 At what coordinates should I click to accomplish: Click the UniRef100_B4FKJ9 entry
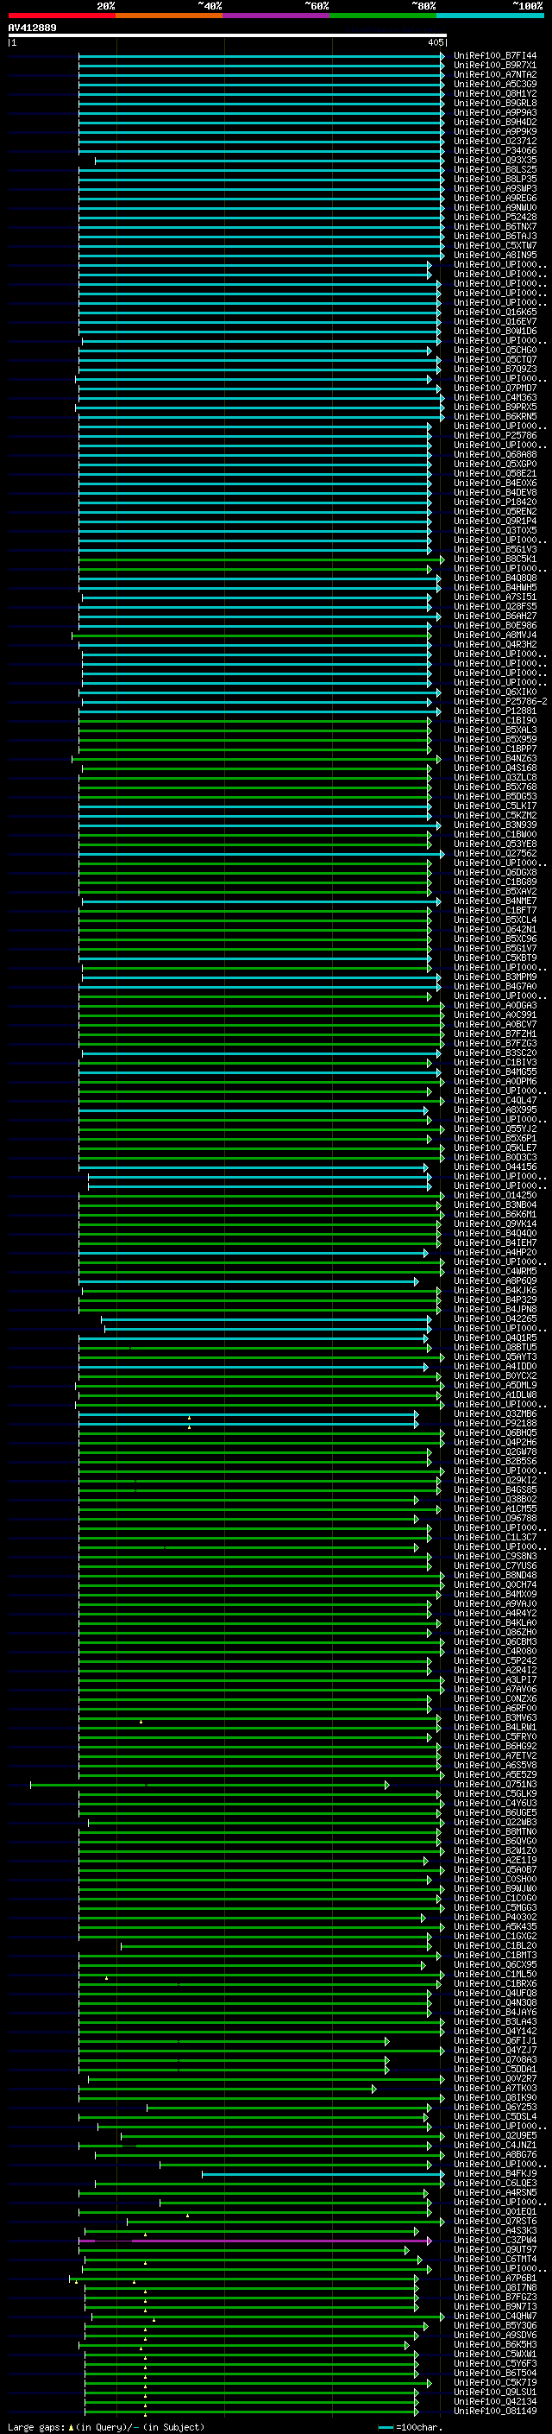[x=494, y=2174]
